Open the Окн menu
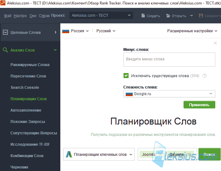Screen dimensions: 221x171 tap(33, 16)
